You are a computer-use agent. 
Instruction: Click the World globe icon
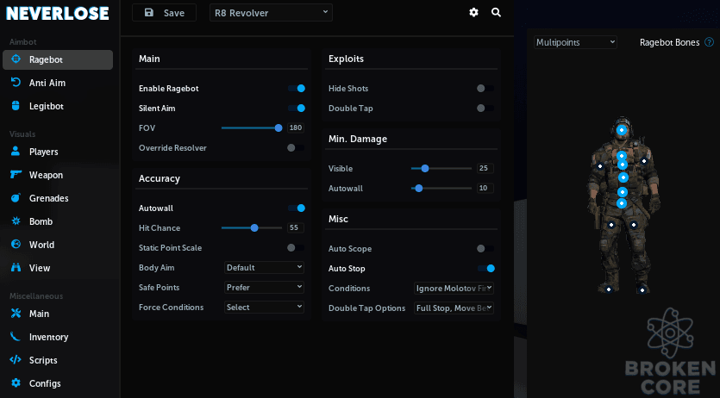point(16,245)
